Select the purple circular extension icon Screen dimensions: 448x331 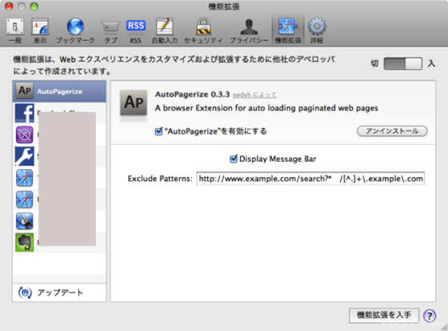(x=25, y=135)
